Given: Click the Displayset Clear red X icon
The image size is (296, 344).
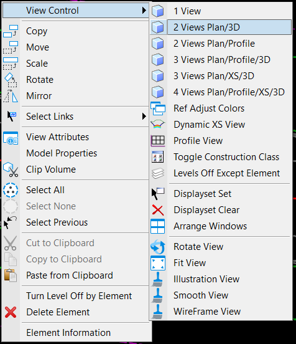Looking at the screenshot, I should (157, 210).
